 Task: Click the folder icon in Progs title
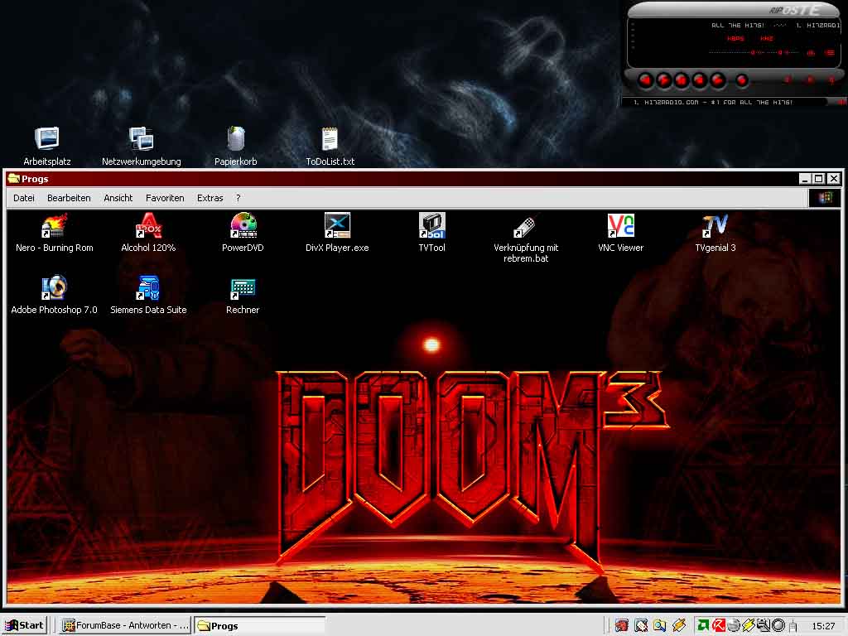pos(13,179)
